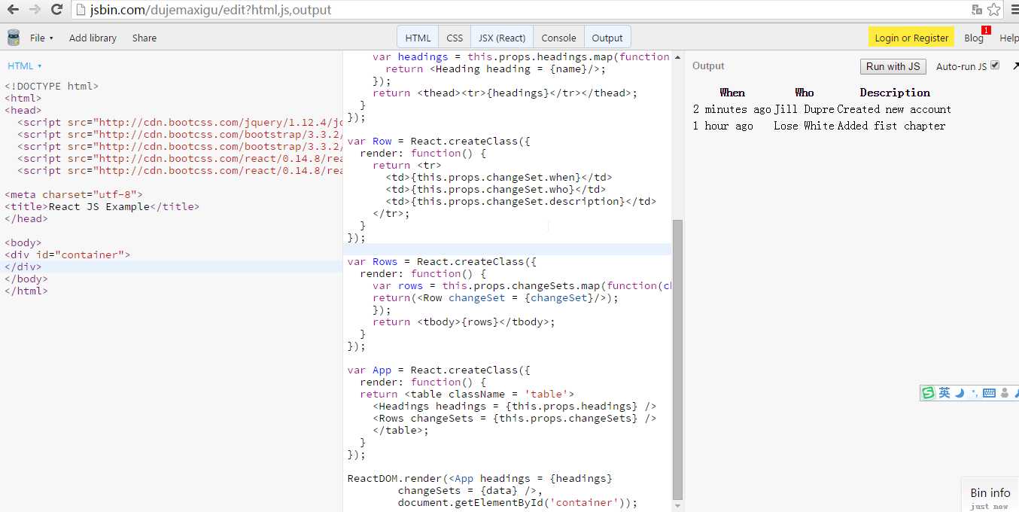The width and height of the screenshot is (1019, 512).
Task: Click the table className = 'table' line
Action: click(x=467, y=394)
